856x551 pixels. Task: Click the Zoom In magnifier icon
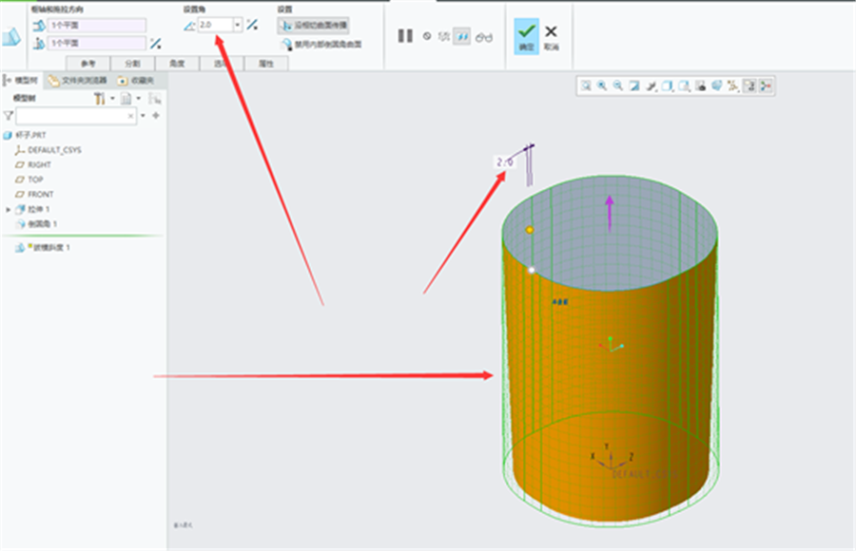point(602,85)
